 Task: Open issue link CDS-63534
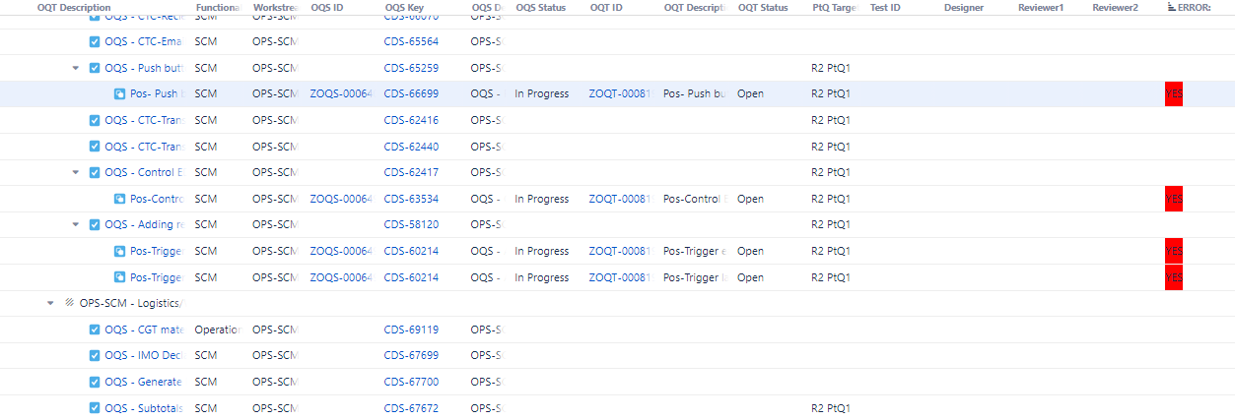click(x=411, y=199)
